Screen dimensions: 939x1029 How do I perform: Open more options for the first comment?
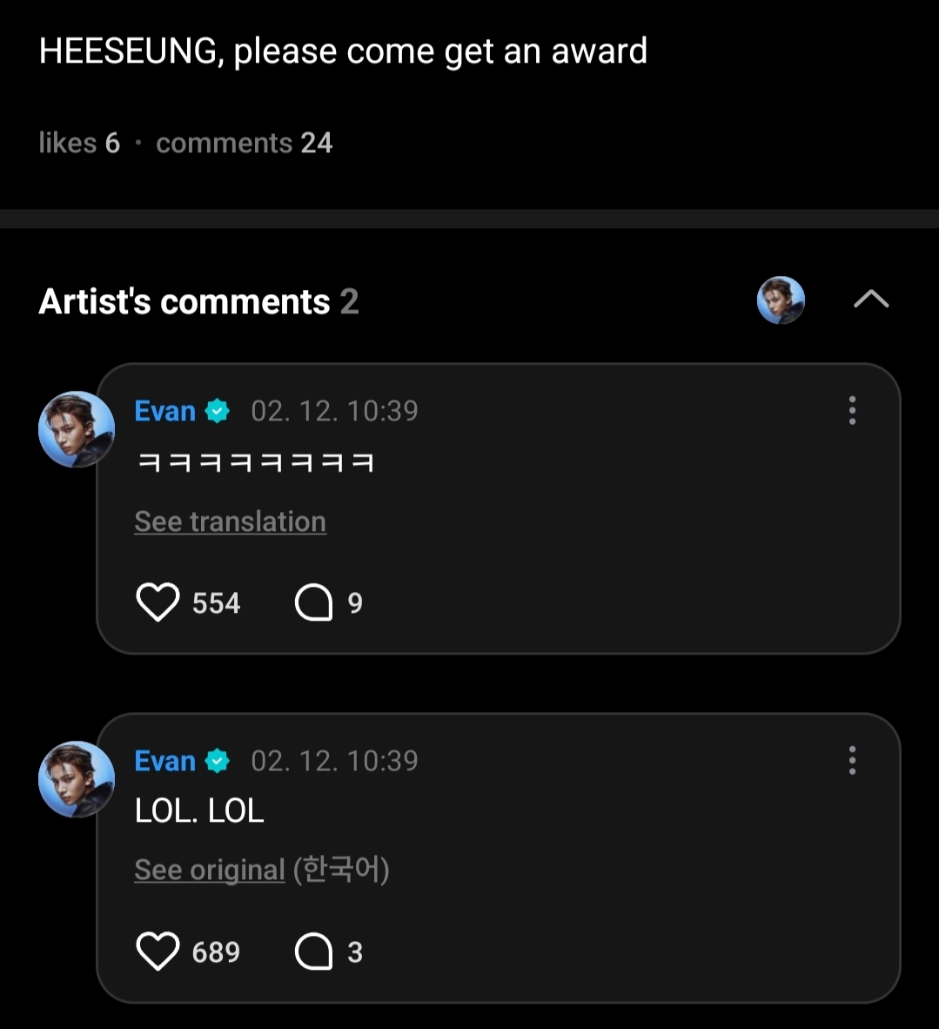pos(852,410)
